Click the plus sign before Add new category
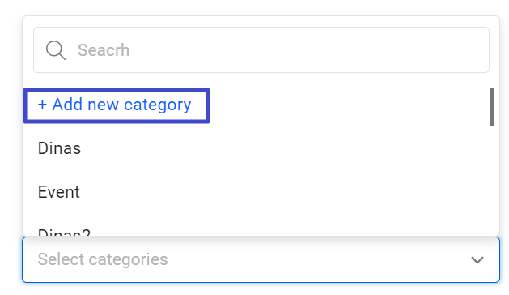 (42, 105)
